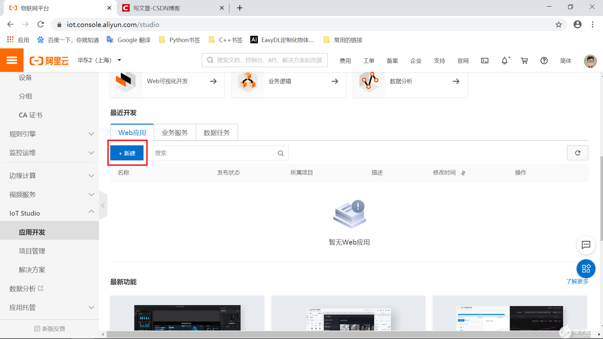The image size is (603, 339).
Task: Open the 华东2（上海） region dropdown
Action: [100, 60]
